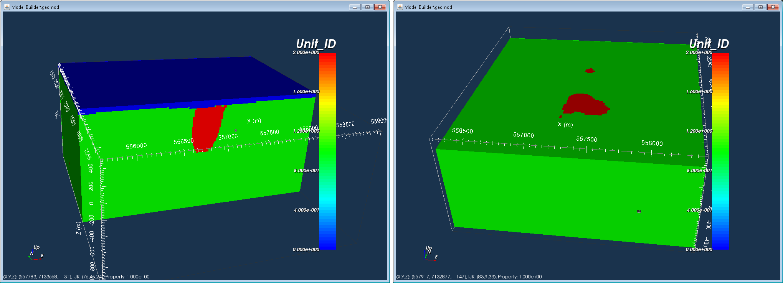Close the right Model Builder window
This screenshot has height=283, width=783.
coord(773,7)
